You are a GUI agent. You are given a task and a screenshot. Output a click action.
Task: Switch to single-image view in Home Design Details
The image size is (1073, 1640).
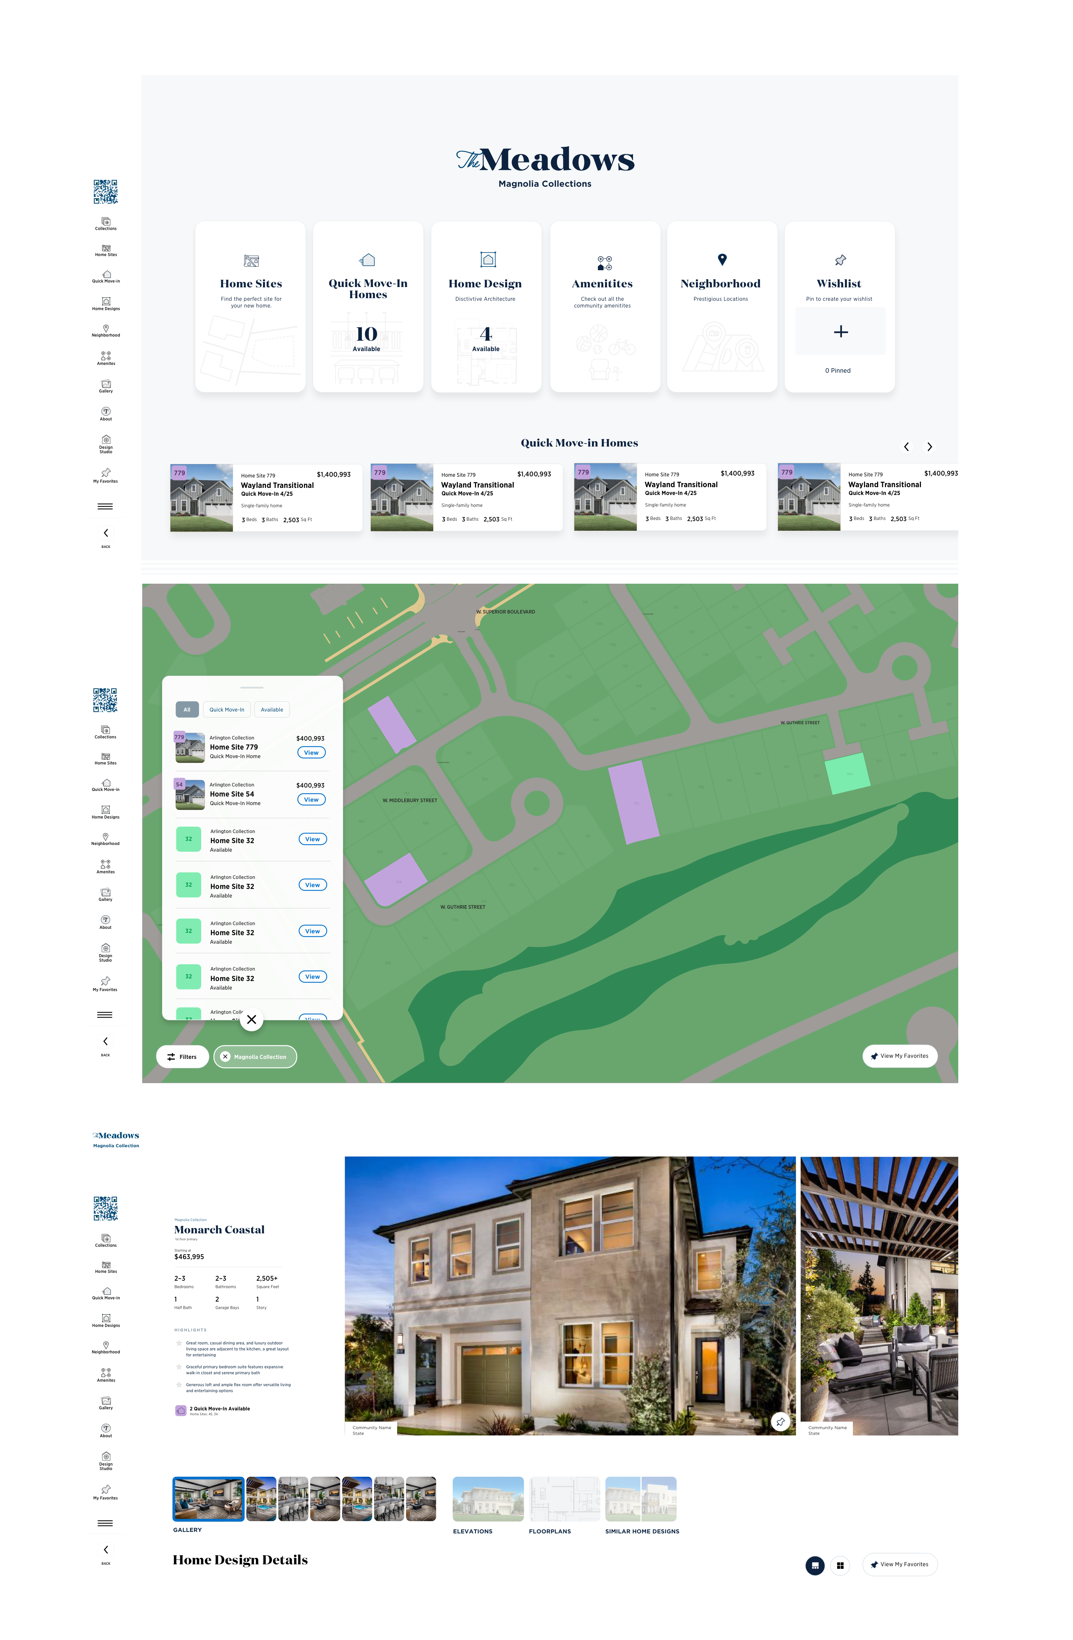[x=815, y=1565]
